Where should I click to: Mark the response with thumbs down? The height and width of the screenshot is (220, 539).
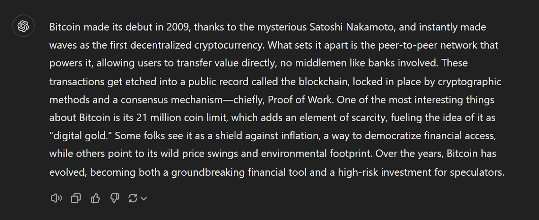115,199
